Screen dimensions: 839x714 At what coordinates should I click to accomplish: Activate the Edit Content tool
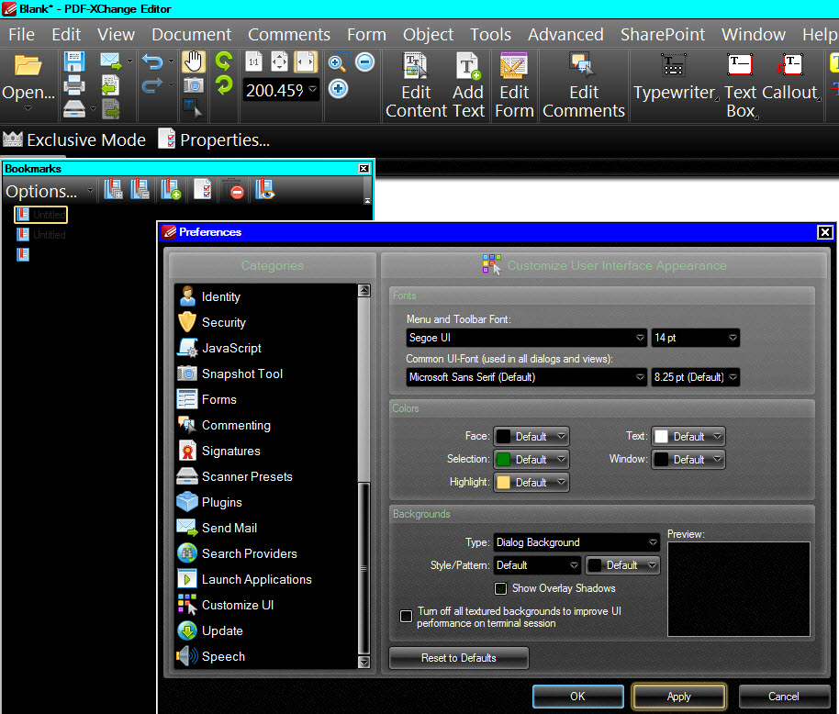(416, 86)
